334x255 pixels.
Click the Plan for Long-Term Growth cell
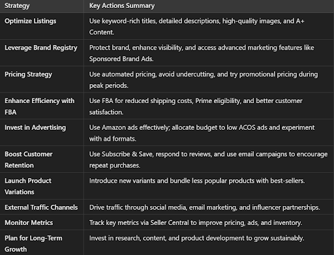pyautogui.click(x=33, y=243)
